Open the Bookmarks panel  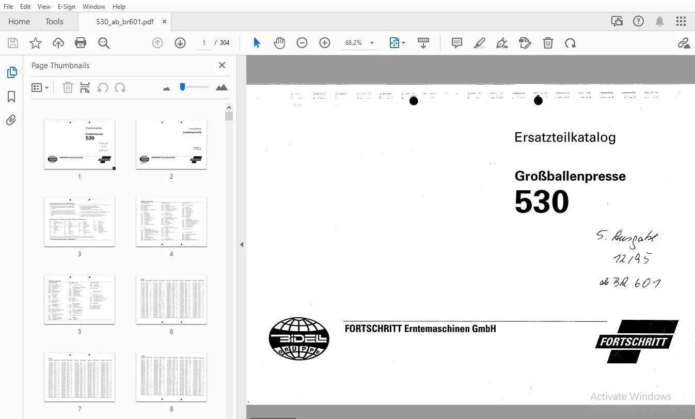11,97
